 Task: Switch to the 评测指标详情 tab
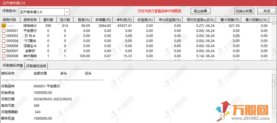[x=12, y=66]
